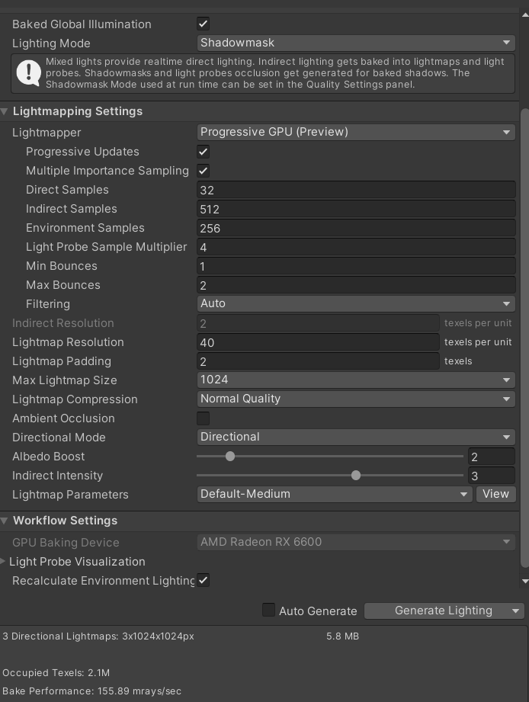Uncheck Progressive Updates
Viewport: 529px width, 702px height.
click(x=203, y=151)
